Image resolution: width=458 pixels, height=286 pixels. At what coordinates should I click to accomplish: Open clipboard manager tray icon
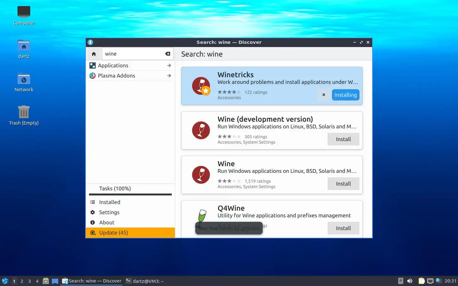coord(421,281)
